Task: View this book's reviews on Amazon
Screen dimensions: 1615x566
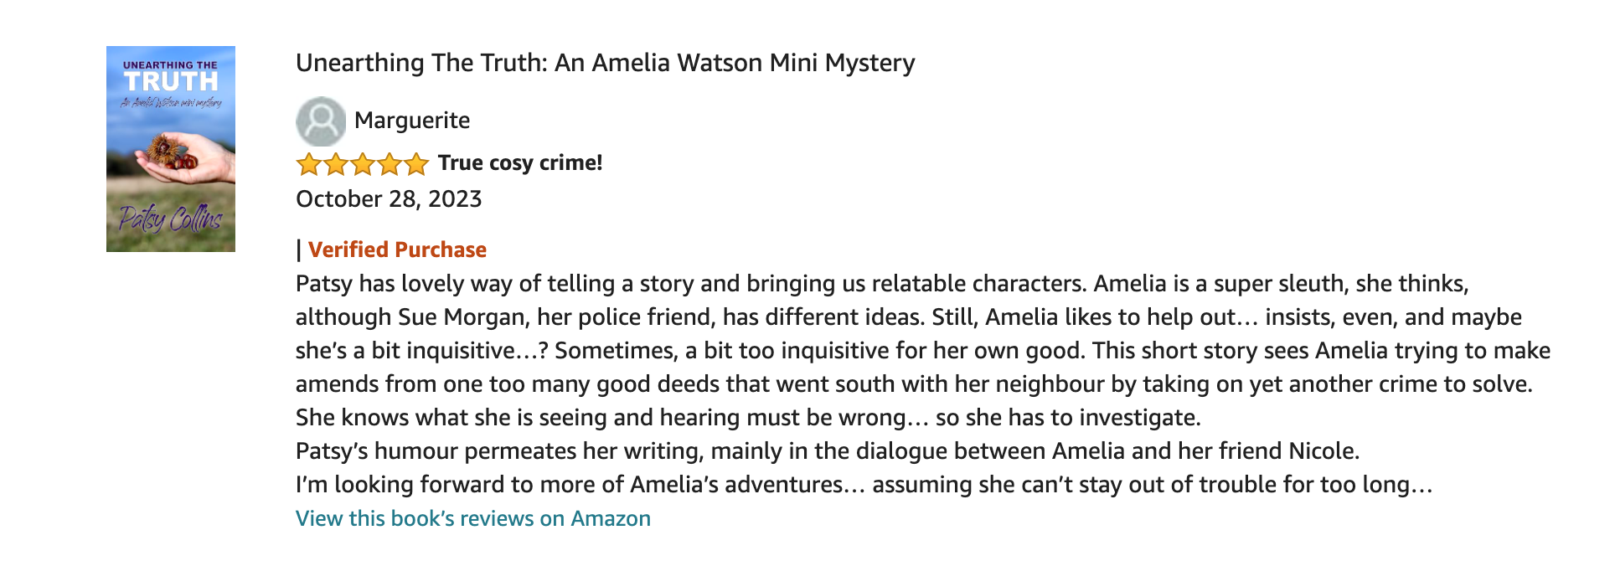Action: click(473, 518)
